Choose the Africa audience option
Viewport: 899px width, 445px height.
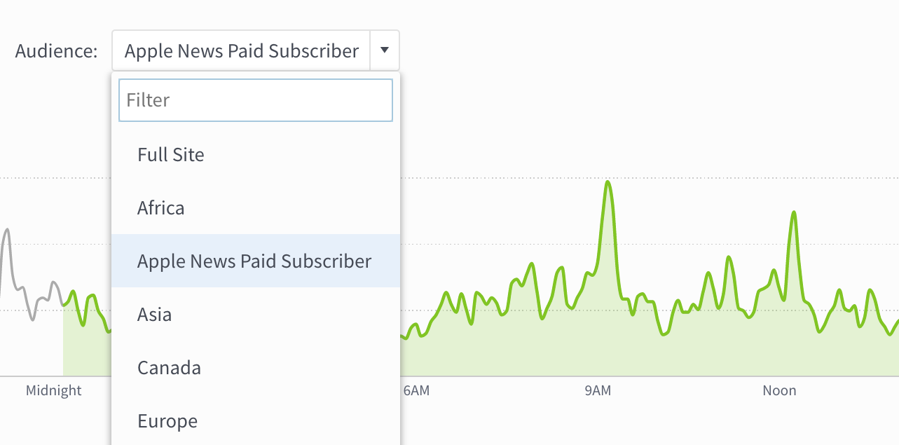[161, 208]
